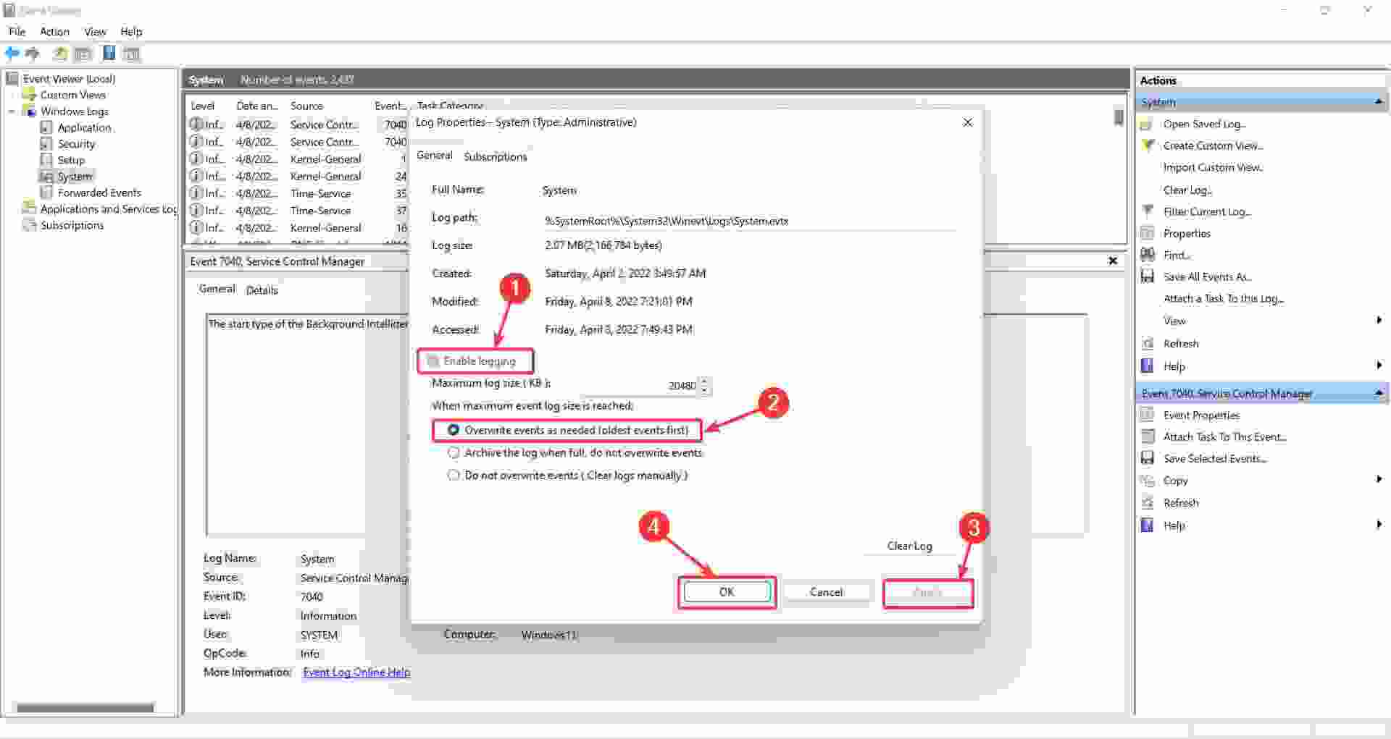The image size is (1391, 739).
Task: Sort the event list by Level column
Action: tap(203, 106)
